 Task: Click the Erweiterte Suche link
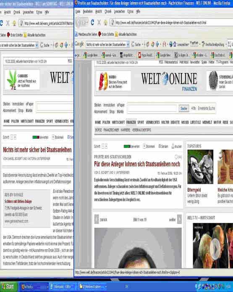207,108
